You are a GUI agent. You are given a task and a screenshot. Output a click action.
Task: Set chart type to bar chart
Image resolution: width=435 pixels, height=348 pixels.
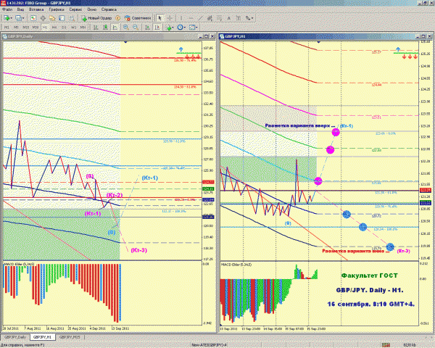(x=96, y=28)
